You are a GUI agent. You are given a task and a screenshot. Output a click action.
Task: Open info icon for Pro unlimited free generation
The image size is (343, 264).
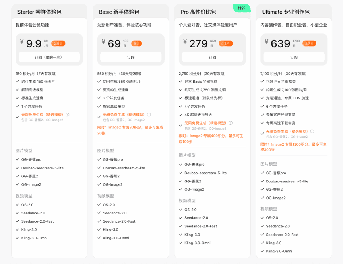(x=231, y=123)
